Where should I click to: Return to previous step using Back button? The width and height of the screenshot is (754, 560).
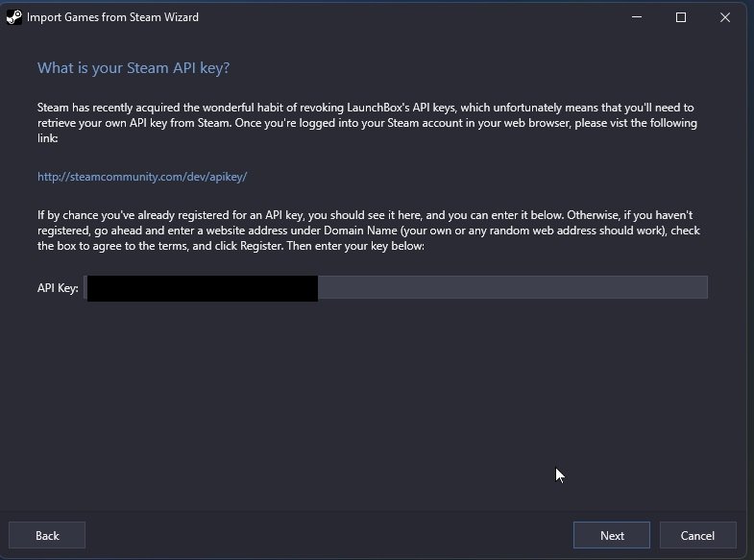pos(47,535)
